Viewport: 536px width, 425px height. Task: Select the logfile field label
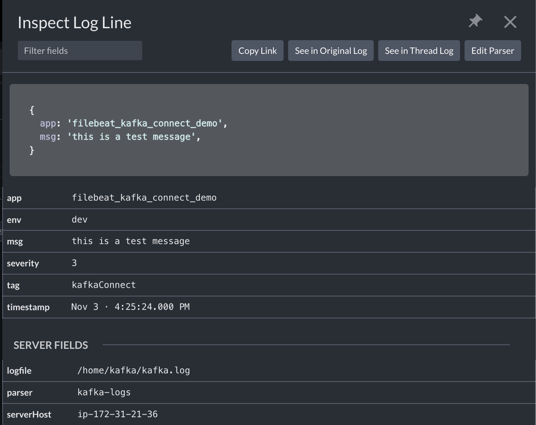(19, 371)
